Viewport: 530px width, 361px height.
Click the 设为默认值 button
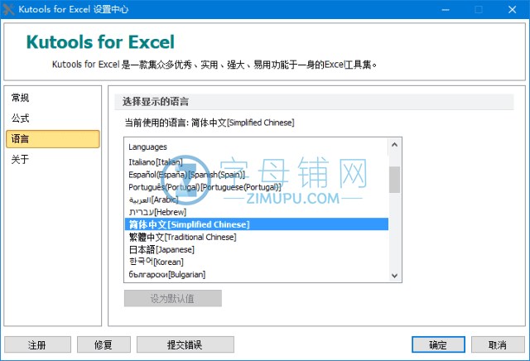point(173,298)
